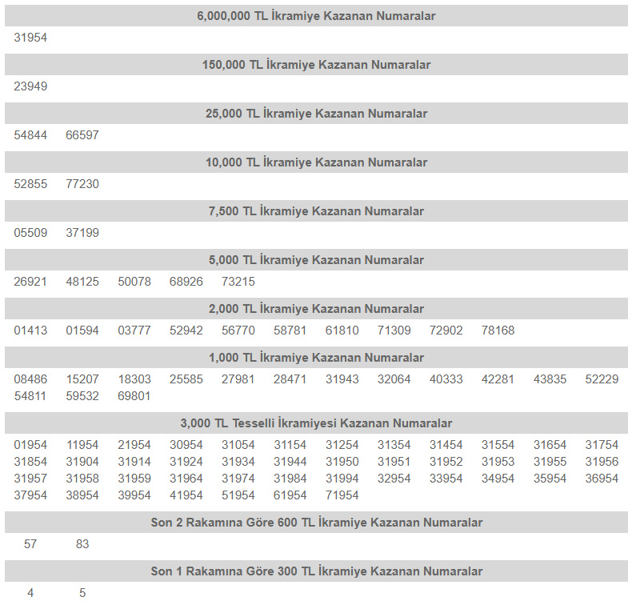Click number 69801 in 1,000 TL list
632x605 pixels.
pyautogui.click(x=134, y=395)
